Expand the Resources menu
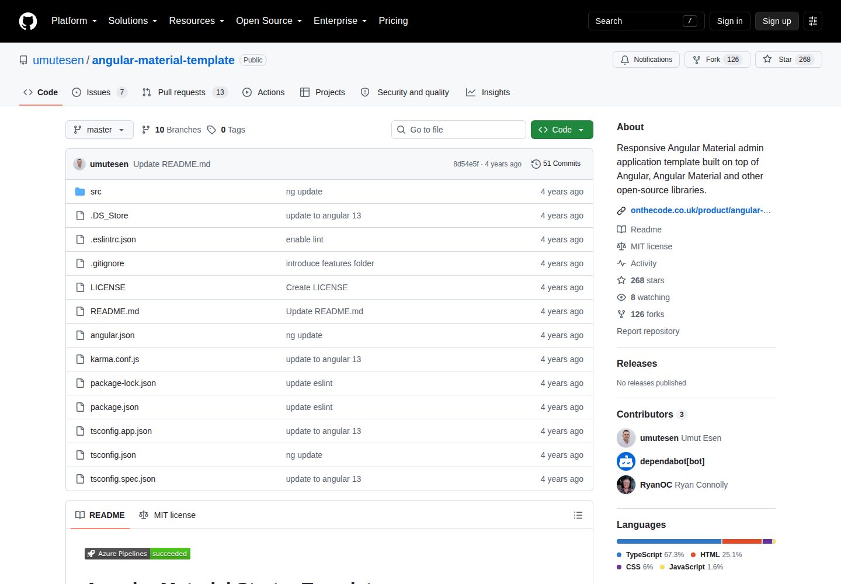Viewport: 841px width, 584px height. [197, 21]
